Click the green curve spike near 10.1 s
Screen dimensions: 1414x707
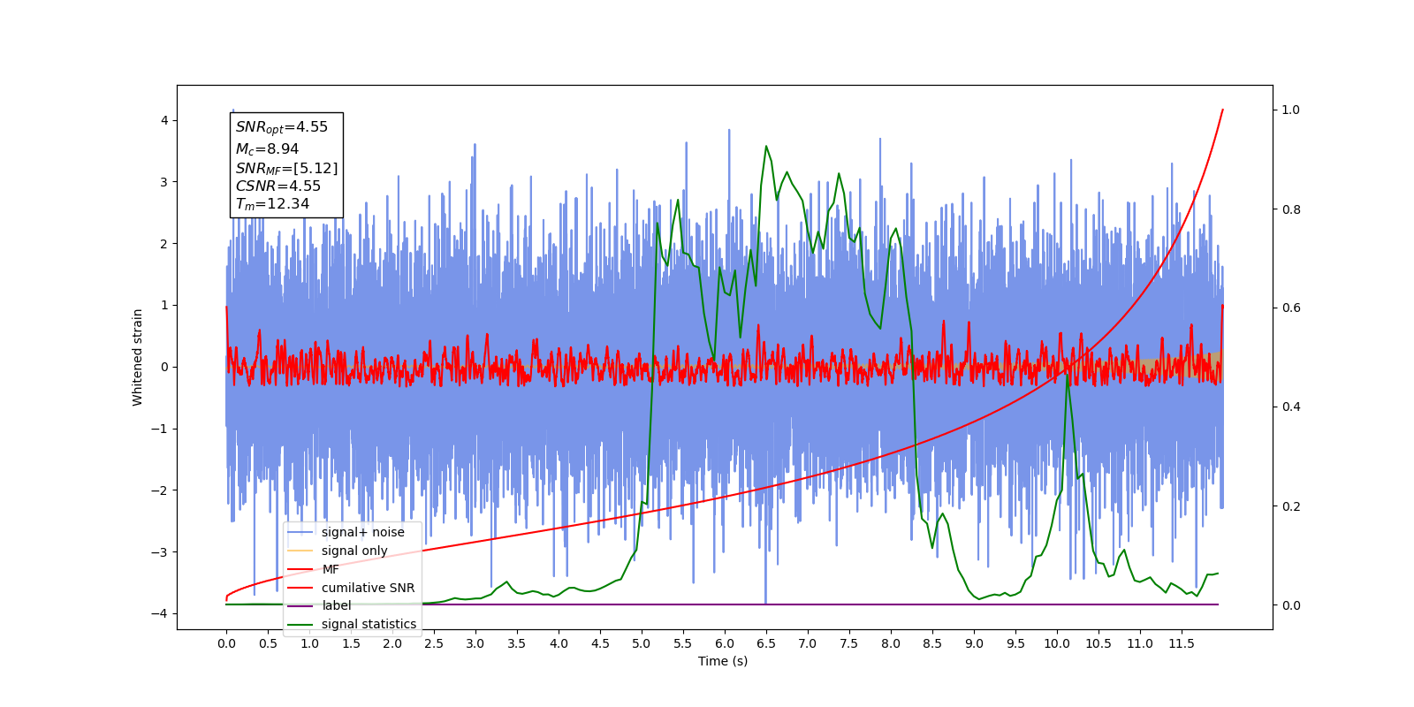point(1068,375)
